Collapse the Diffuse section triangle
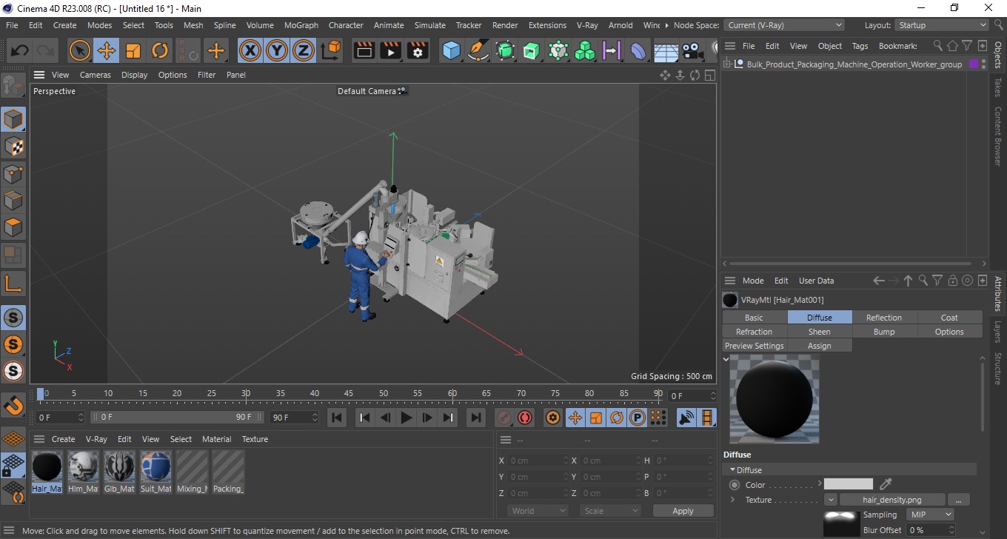The image size is (1007, 539). (733, 470)
